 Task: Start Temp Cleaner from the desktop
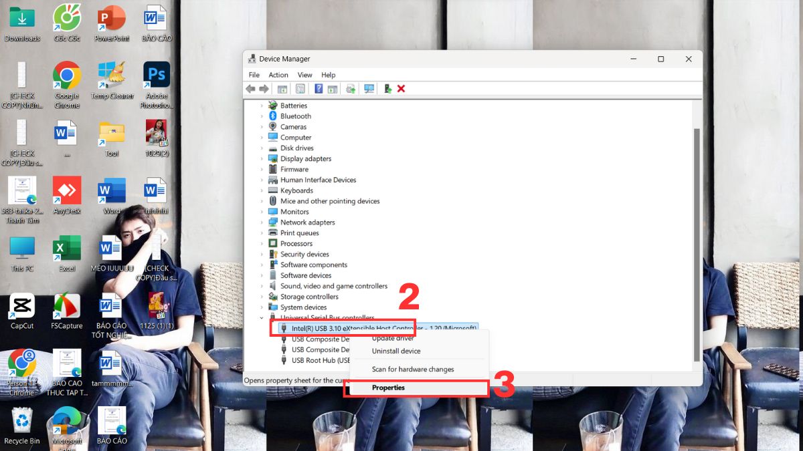click(x=111, y=73)
